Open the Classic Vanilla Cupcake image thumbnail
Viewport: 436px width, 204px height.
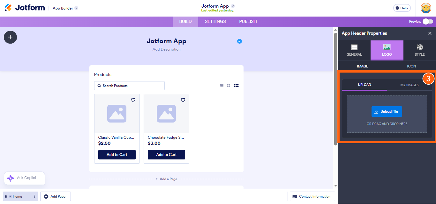tap(117, 114)
